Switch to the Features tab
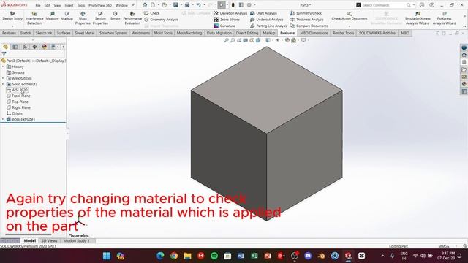 point(9,33)
